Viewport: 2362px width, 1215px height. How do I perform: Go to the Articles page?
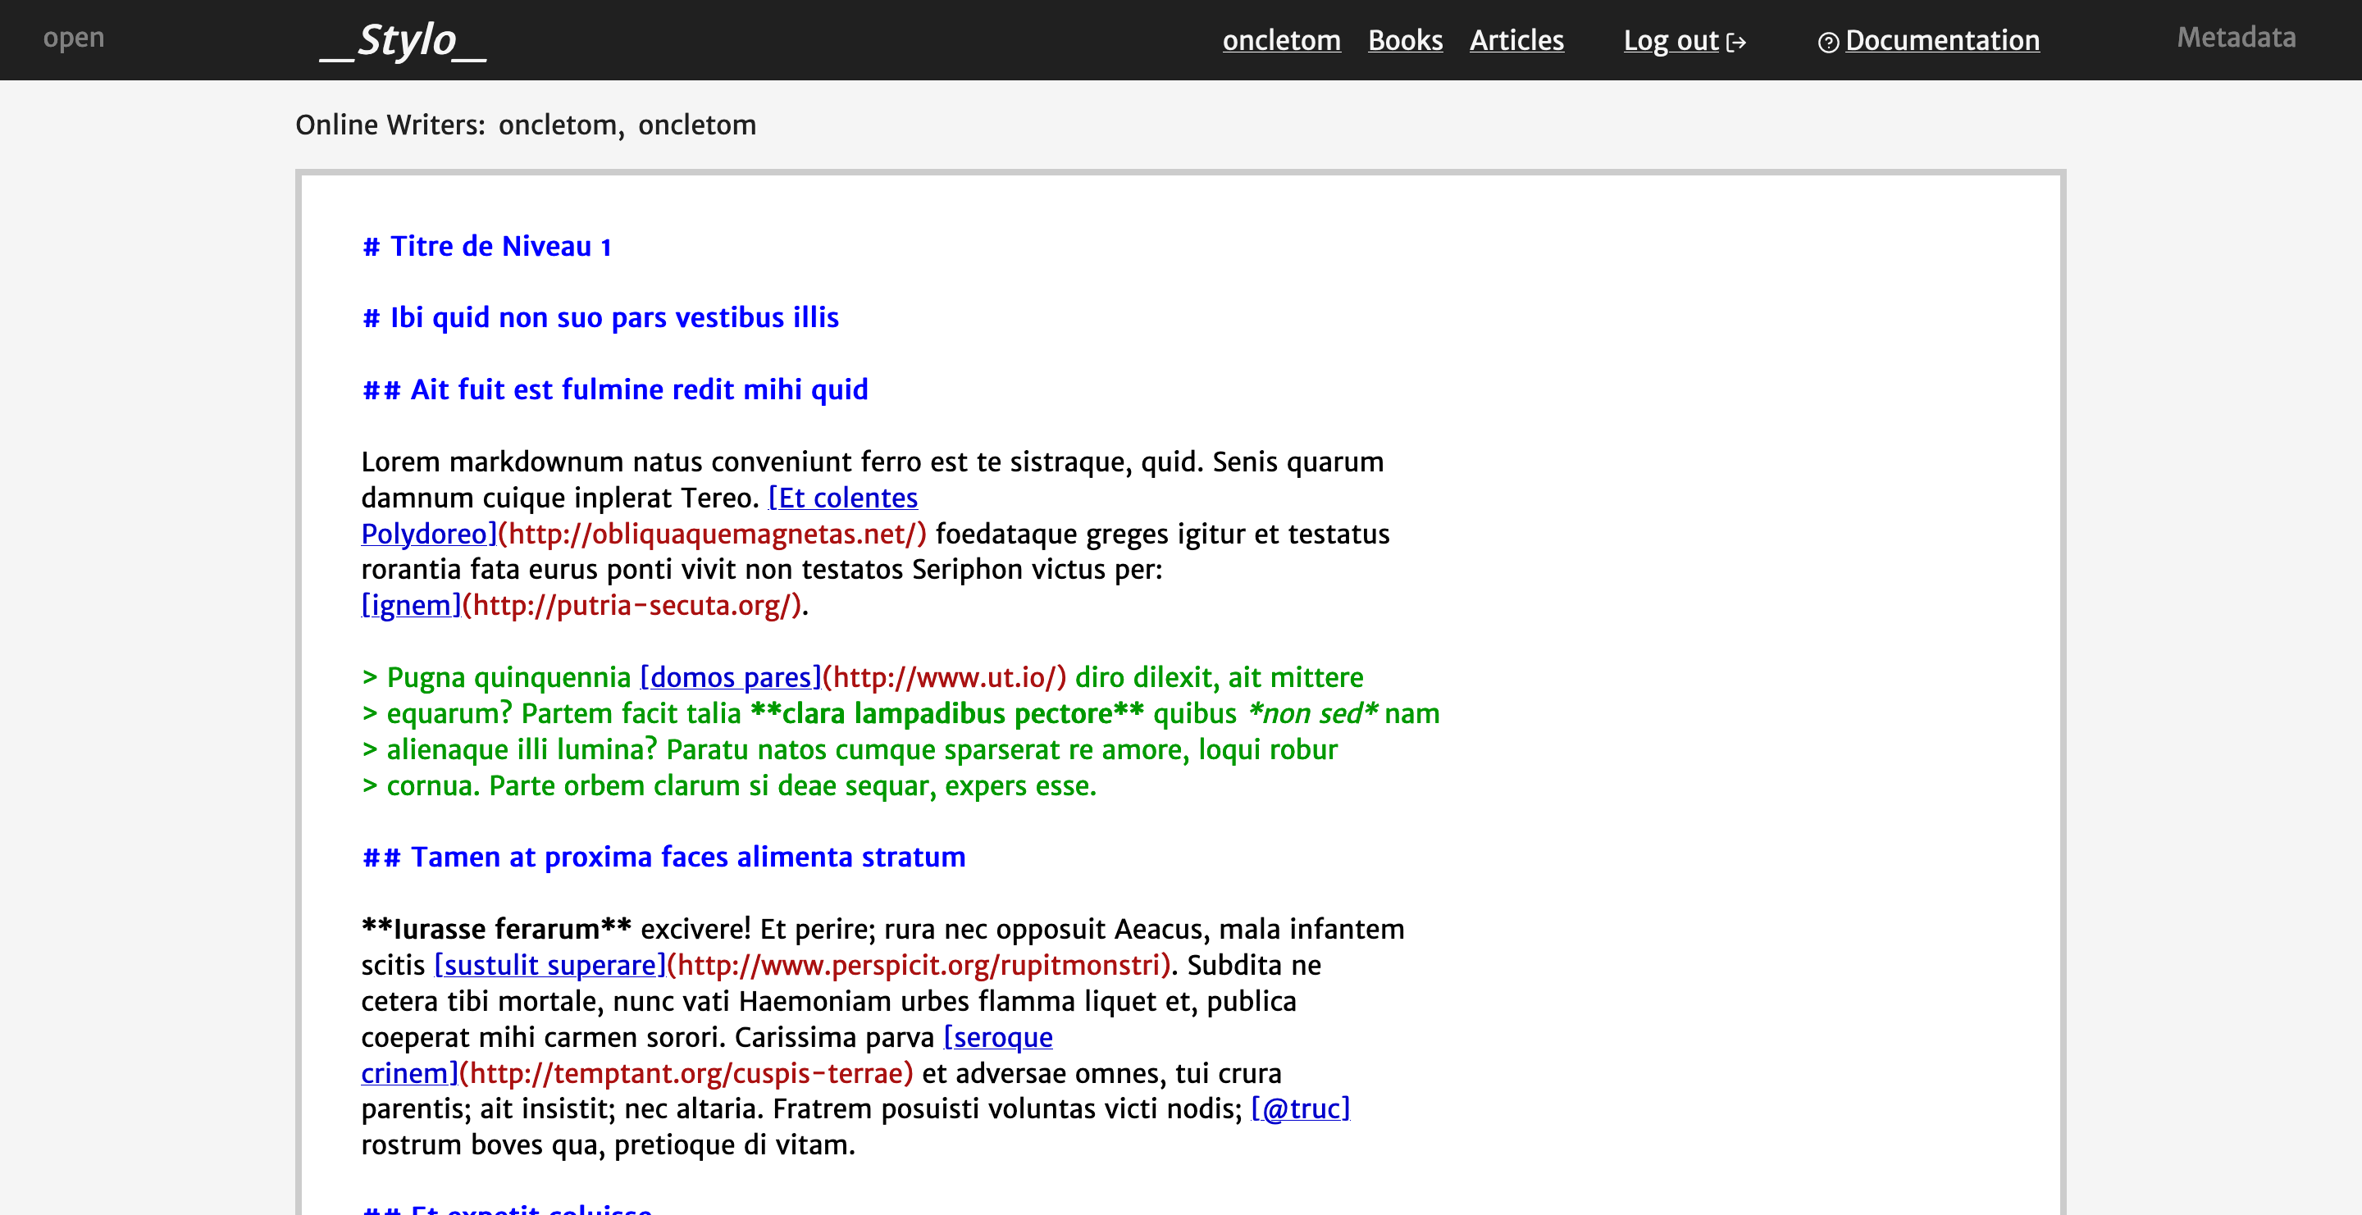tap(1516, 40)
